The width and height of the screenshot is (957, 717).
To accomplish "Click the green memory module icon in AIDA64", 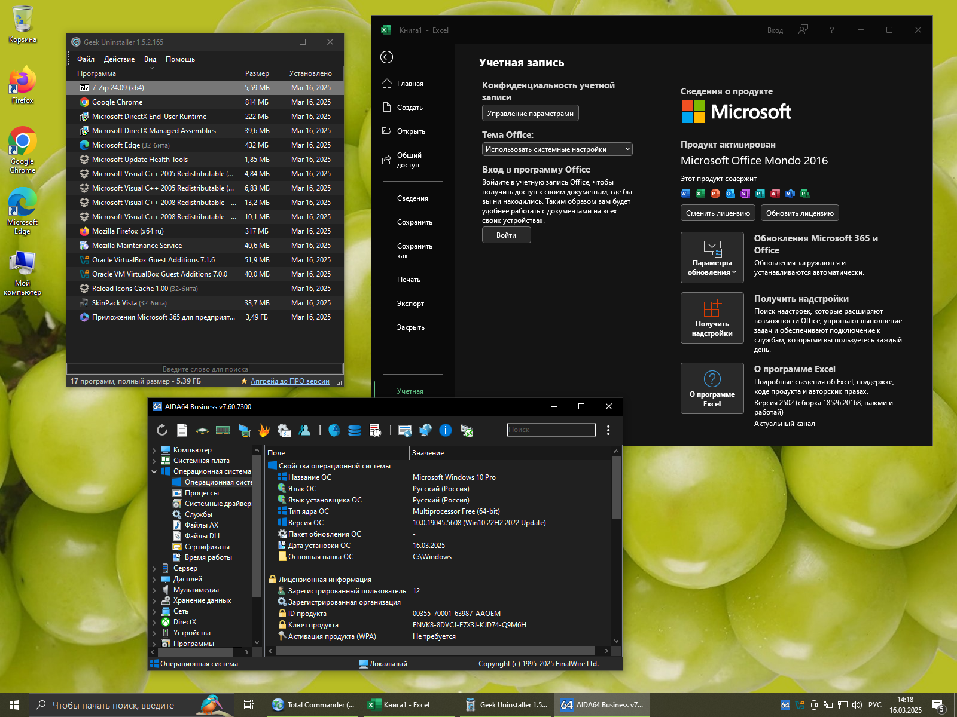I will click(x=223, y=430).
